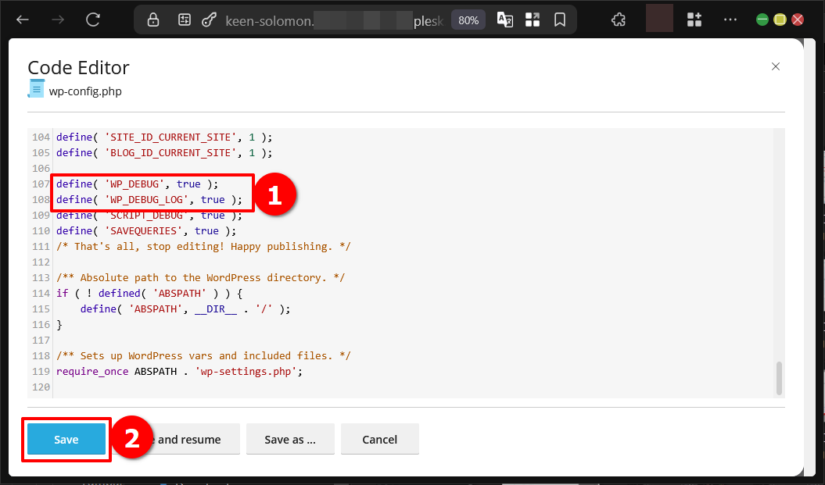Navigate back with the back arrow
Viewport: 825px width, 485px height.
pos(22,20)
